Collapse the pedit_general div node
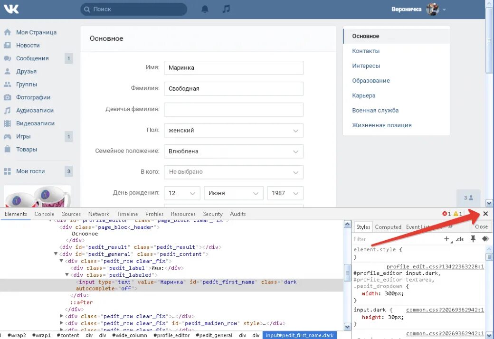Image resolution: width=494 pixels, height=339 pixels. 56,254
